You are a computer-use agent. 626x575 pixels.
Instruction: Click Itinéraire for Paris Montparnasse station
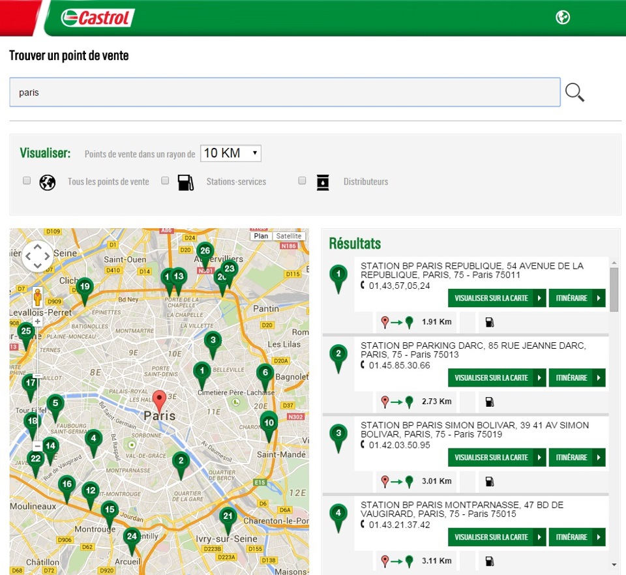pos(577,537)
